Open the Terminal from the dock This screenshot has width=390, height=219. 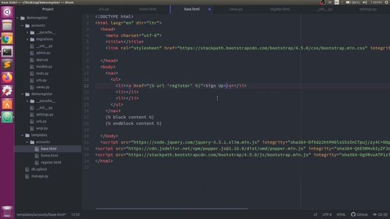tap(7, 52)
